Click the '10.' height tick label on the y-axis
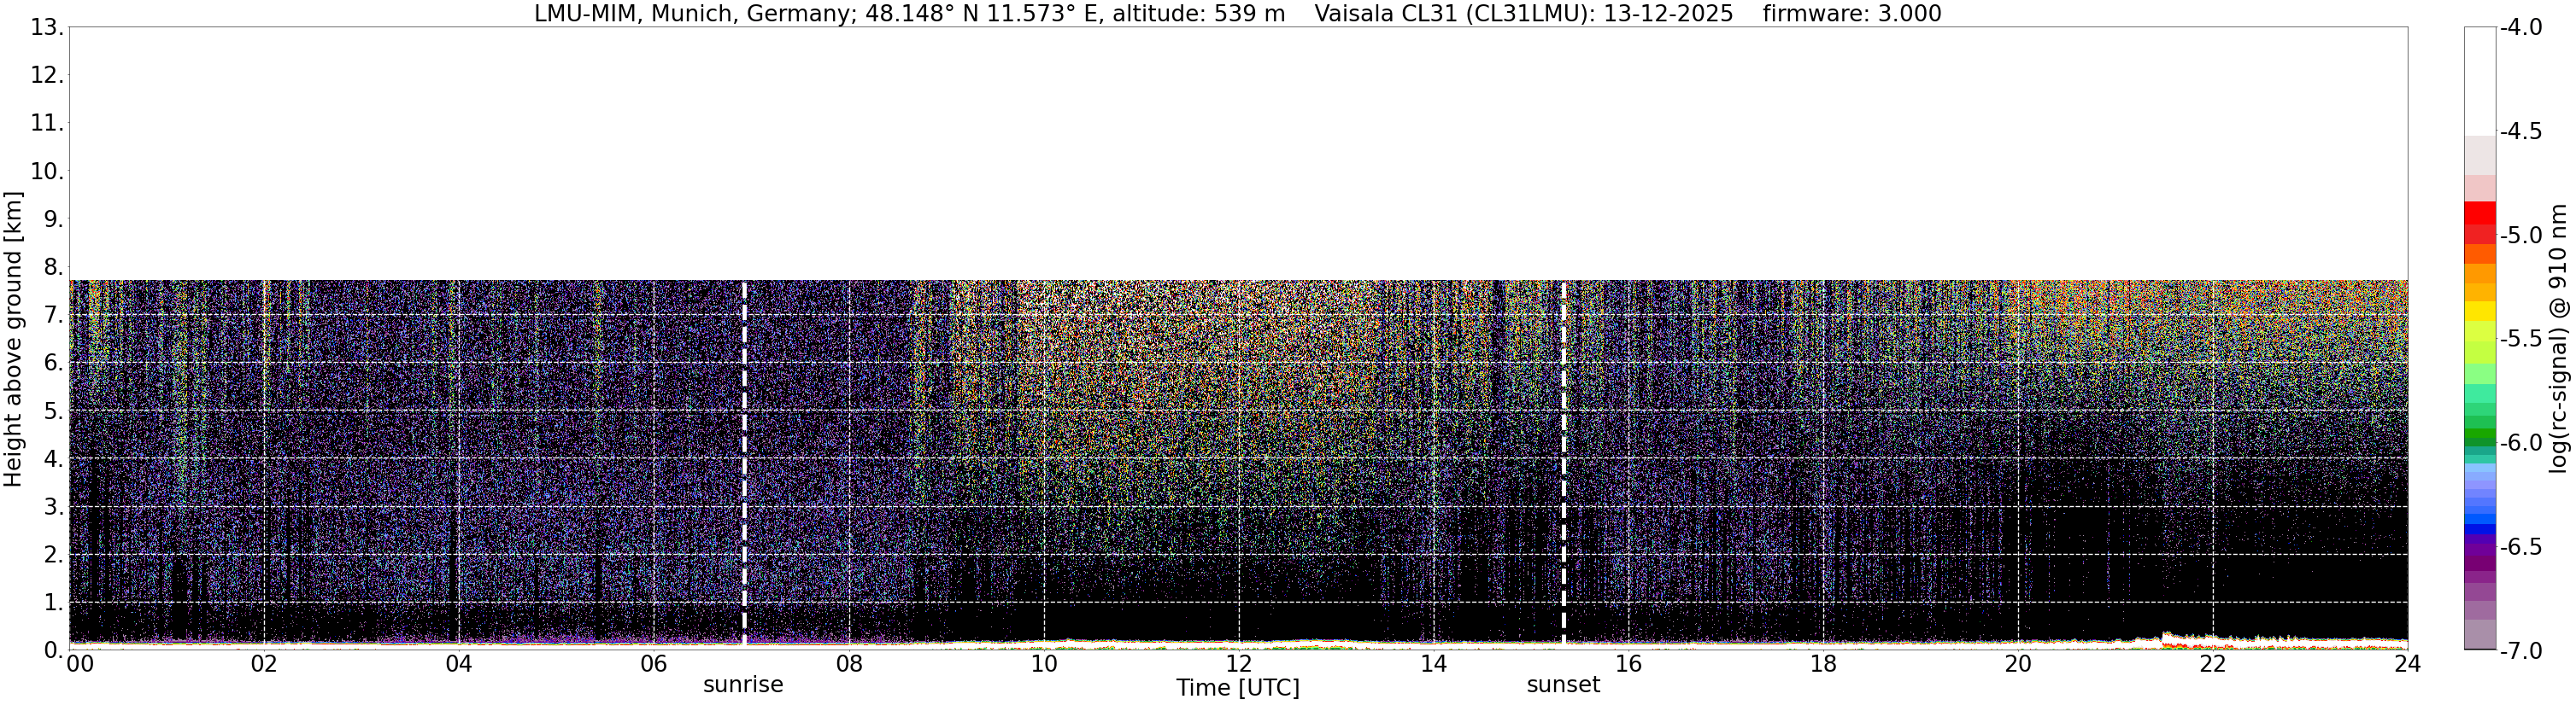 tap(47, 171)
